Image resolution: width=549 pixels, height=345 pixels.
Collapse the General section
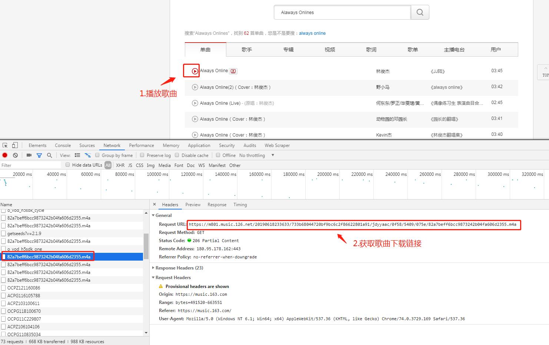[x=163, y=215]
